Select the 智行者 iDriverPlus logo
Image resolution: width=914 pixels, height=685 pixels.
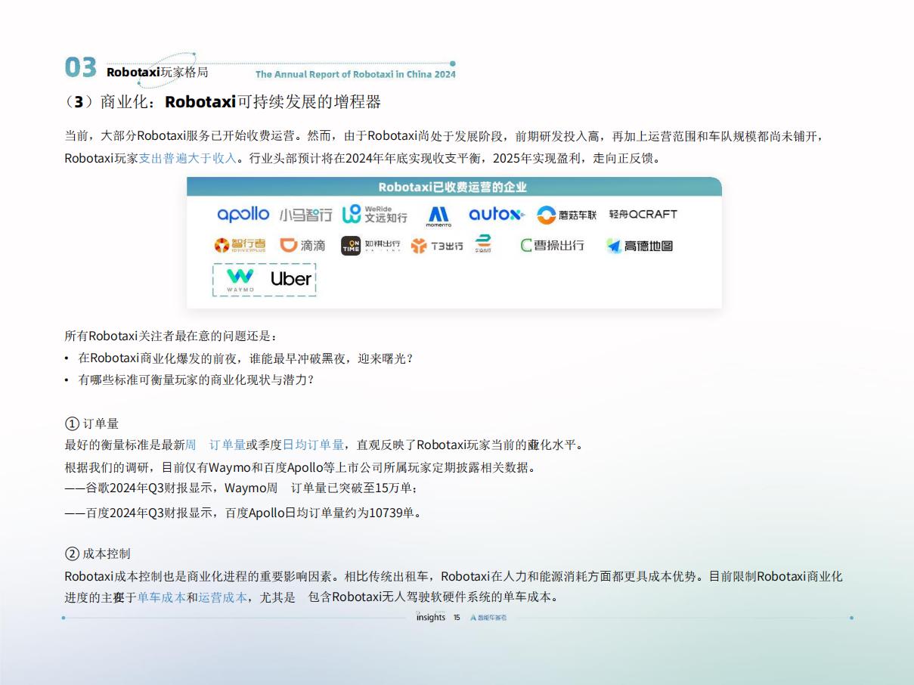coord(240,245)
